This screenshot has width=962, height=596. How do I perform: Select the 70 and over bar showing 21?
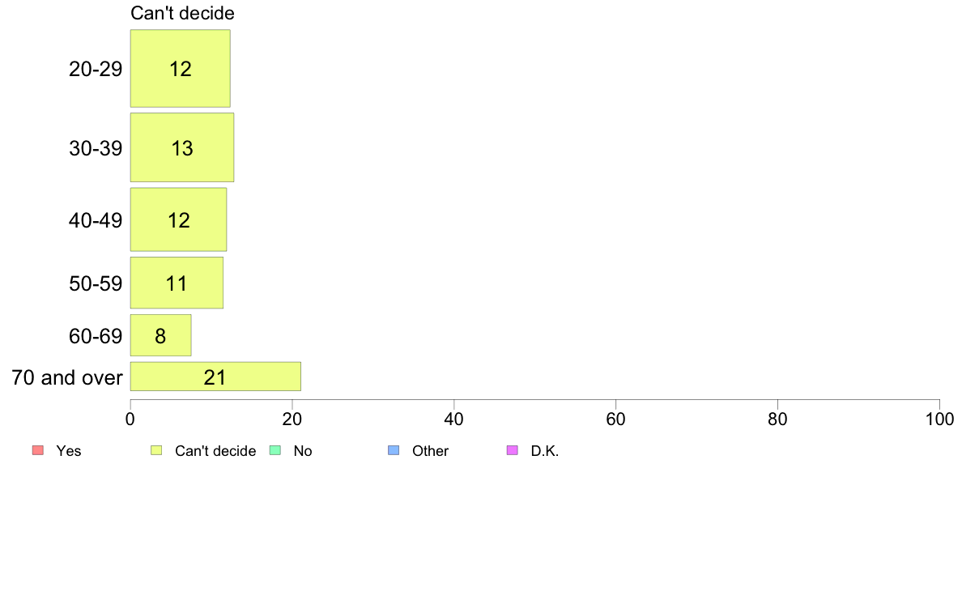(x=215, y=377)
